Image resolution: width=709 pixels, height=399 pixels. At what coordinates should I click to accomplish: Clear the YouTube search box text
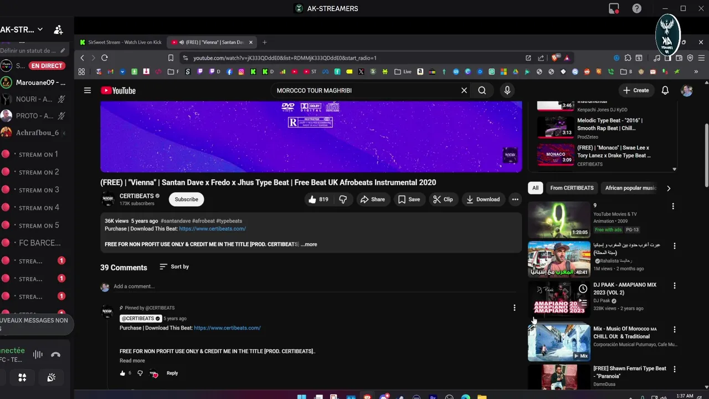464,90
